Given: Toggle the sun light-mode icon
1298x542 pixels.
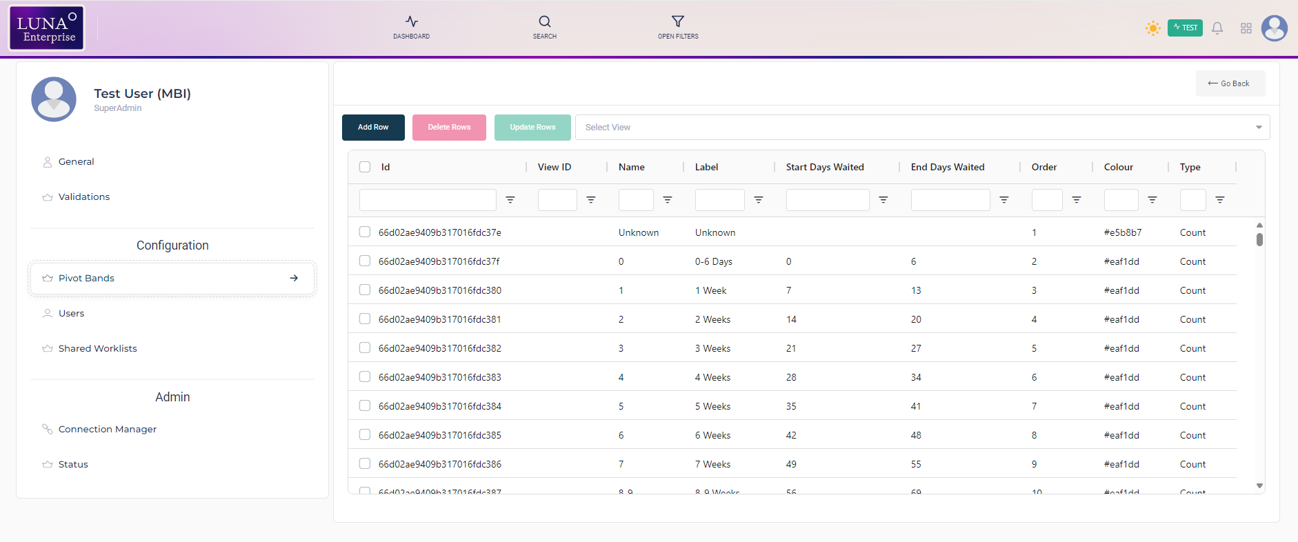Looking at the screenshot, I should (x=1152, y=28).
